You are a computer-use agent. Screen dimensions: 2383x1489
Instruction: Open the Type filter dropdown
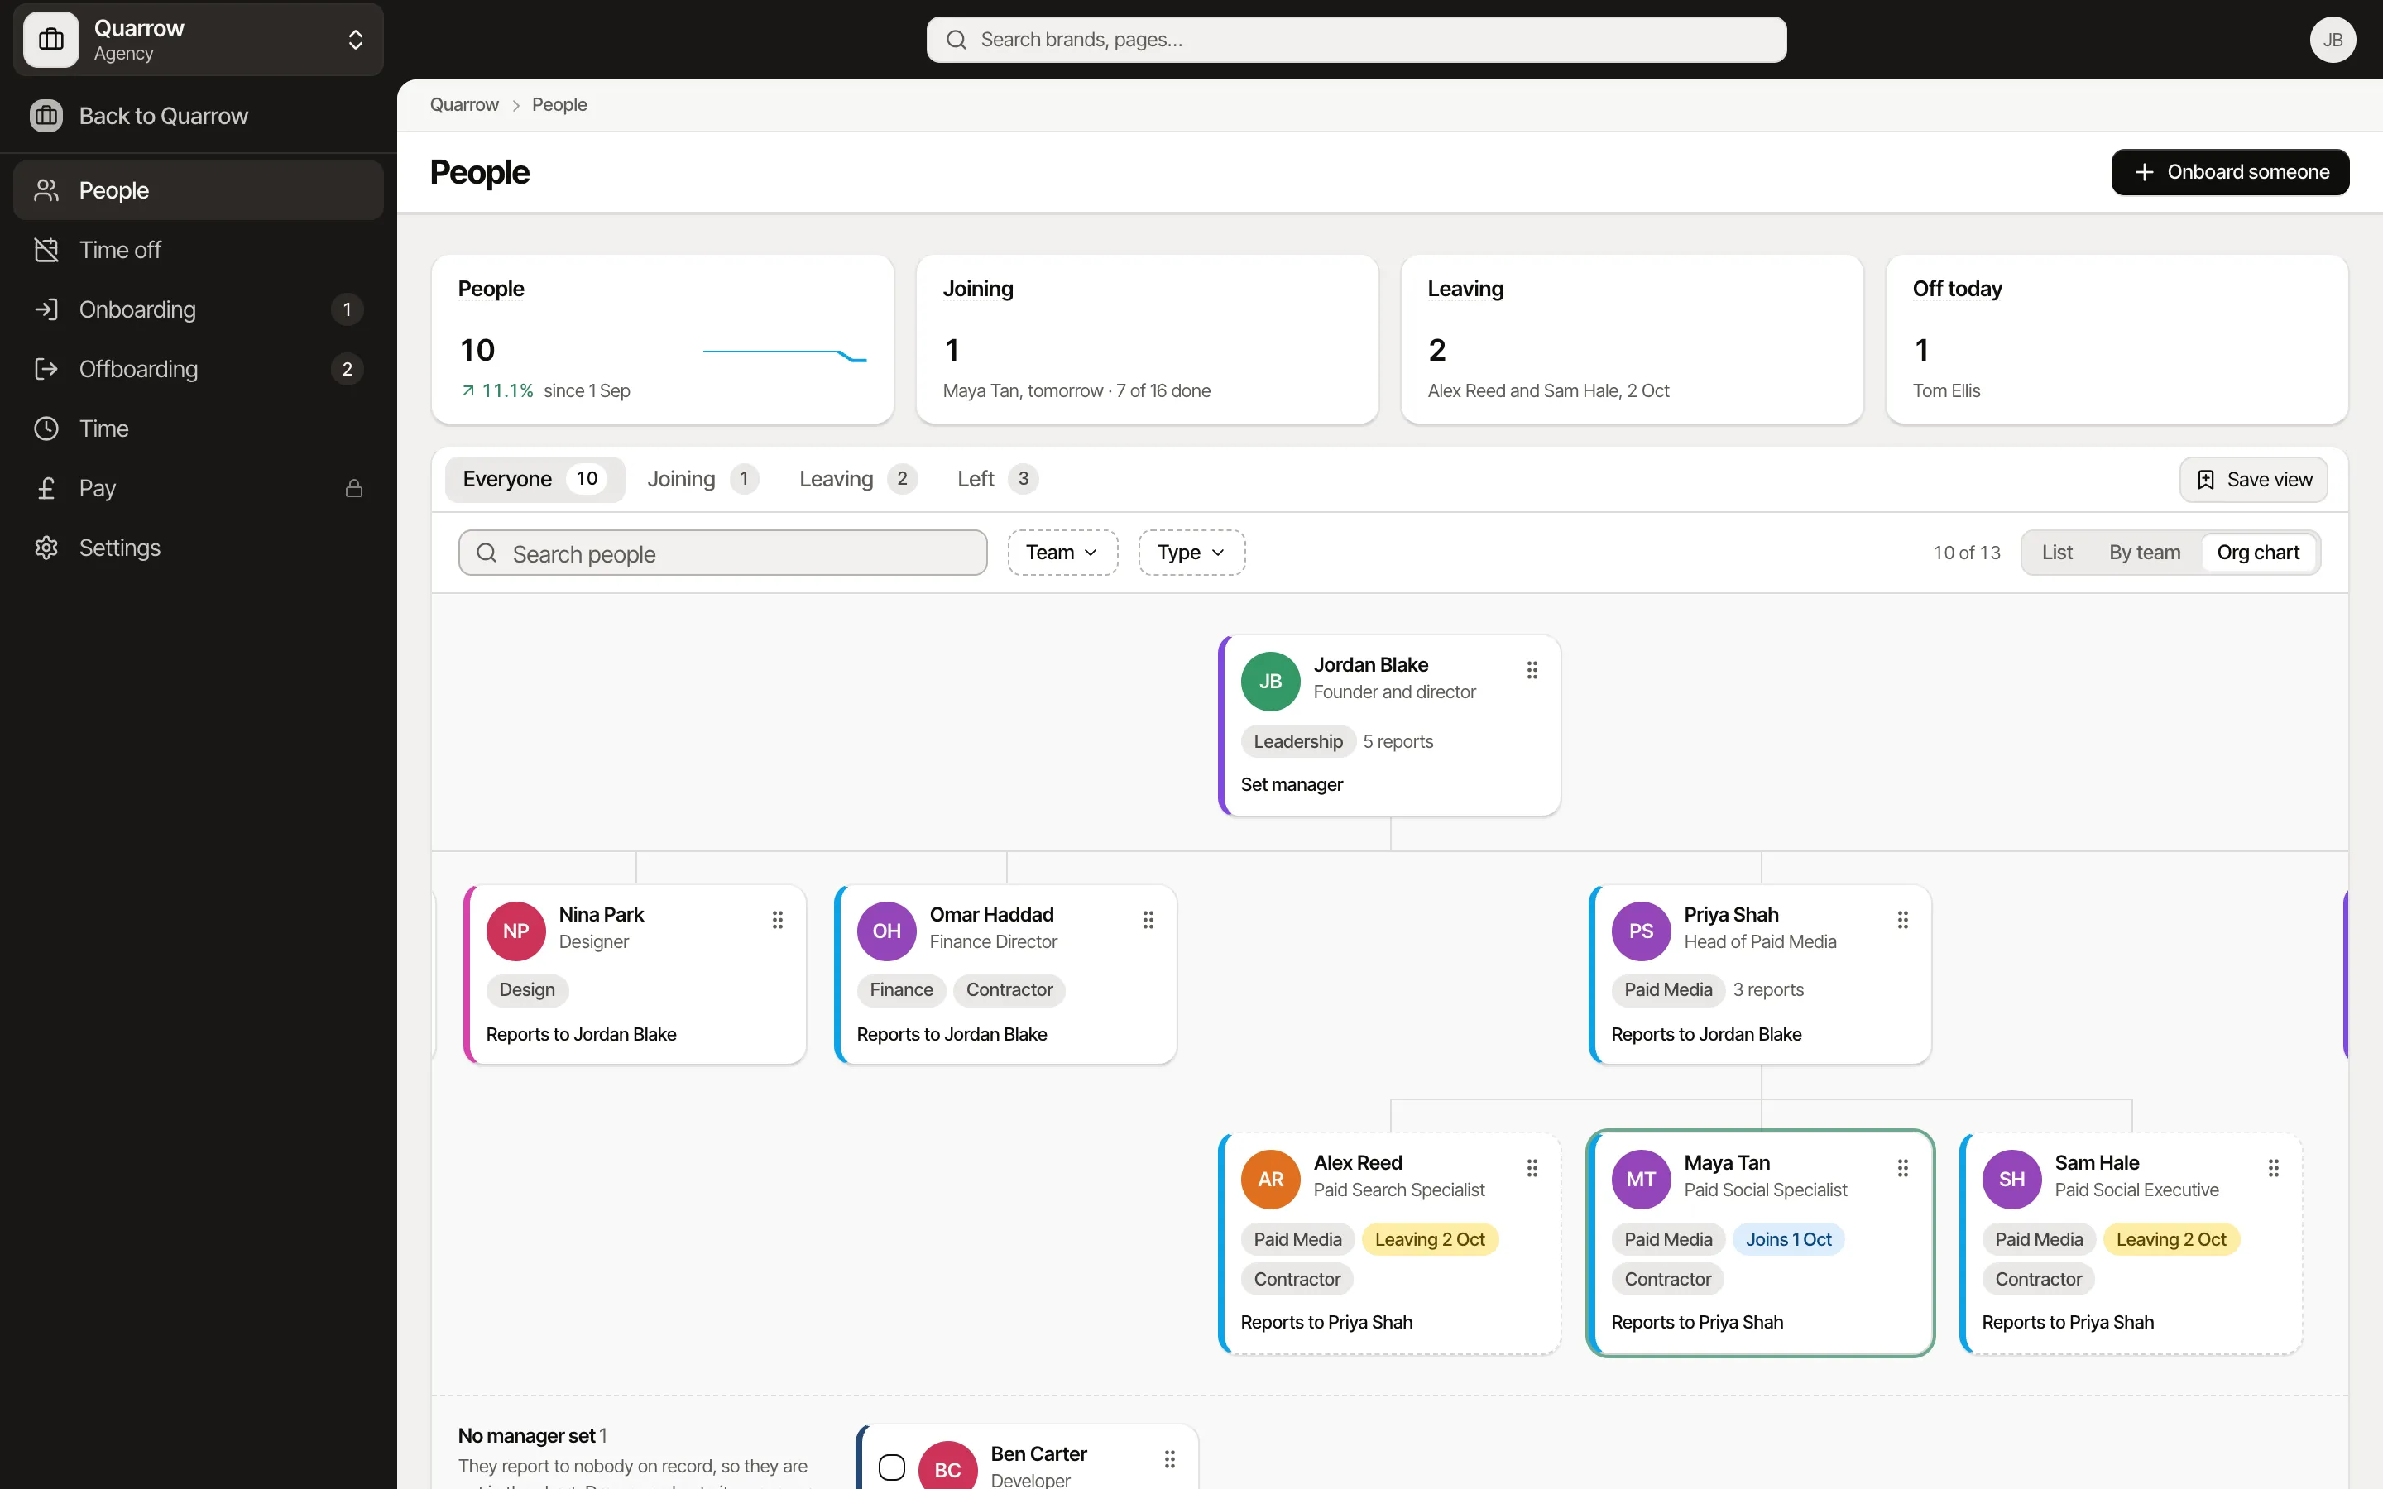click(x=1191, y=553)
